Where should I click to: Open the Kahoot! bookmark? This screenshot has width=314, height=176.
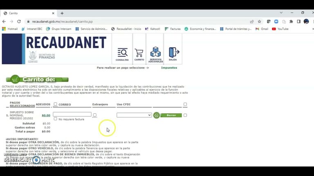[153, 29]
